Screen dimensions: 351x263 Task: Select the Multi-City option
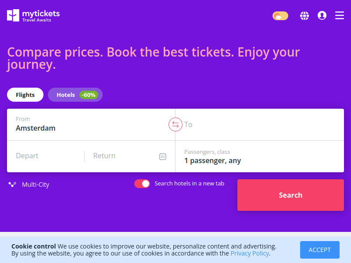(x=36, y=185)
